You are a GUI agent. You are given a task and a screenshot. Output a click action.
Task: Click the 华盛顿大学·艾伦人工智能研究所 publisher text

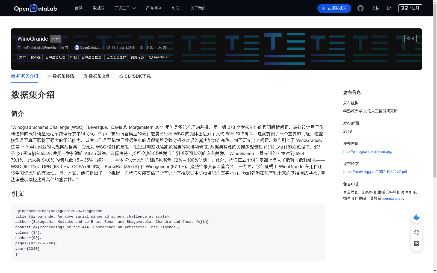coord(370,111)
